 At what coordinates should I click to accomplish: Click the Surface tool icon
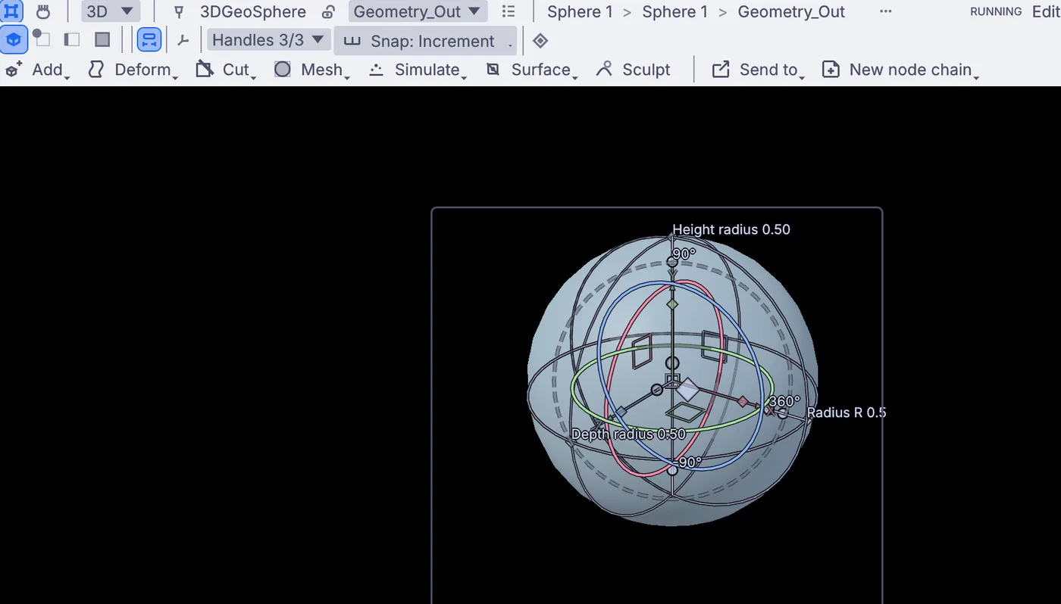coord(493,70)
